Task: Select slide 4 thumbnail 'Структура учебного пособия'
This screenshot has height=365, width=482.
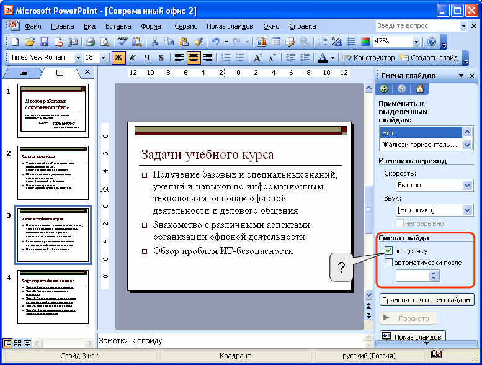Action: (53, 297)
